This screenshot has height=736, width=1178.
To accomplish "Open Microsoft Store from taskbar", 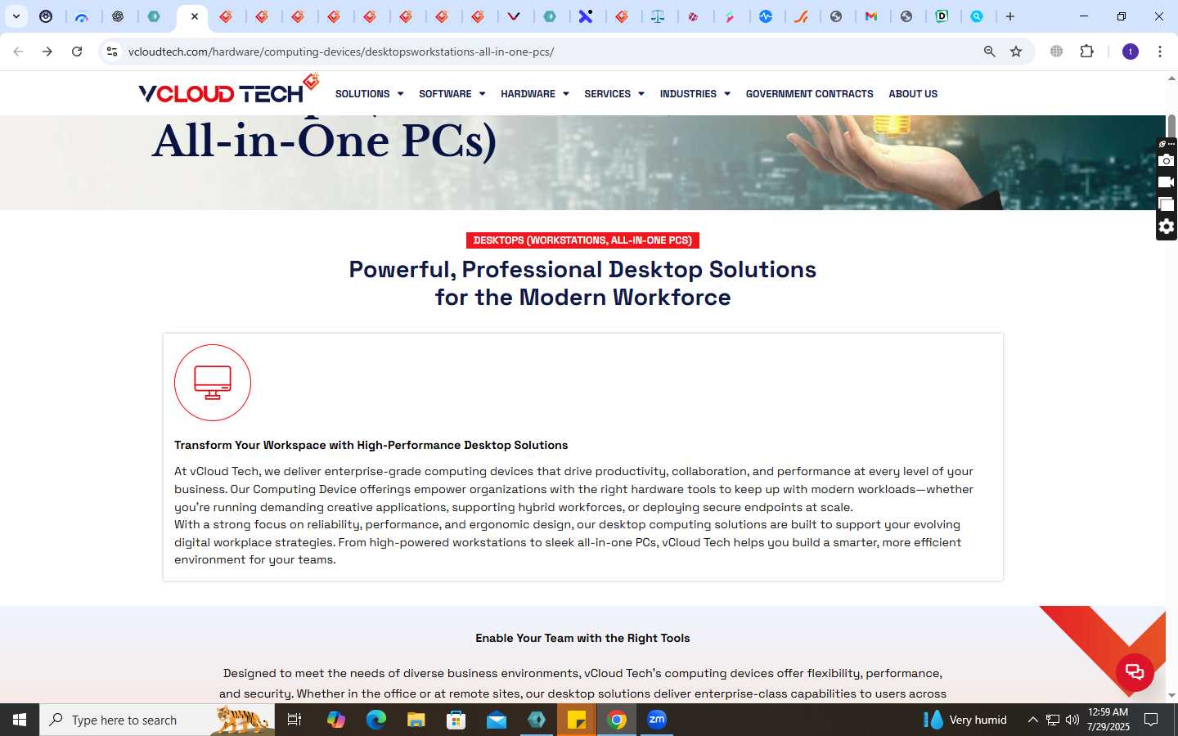I will point(456,720).
